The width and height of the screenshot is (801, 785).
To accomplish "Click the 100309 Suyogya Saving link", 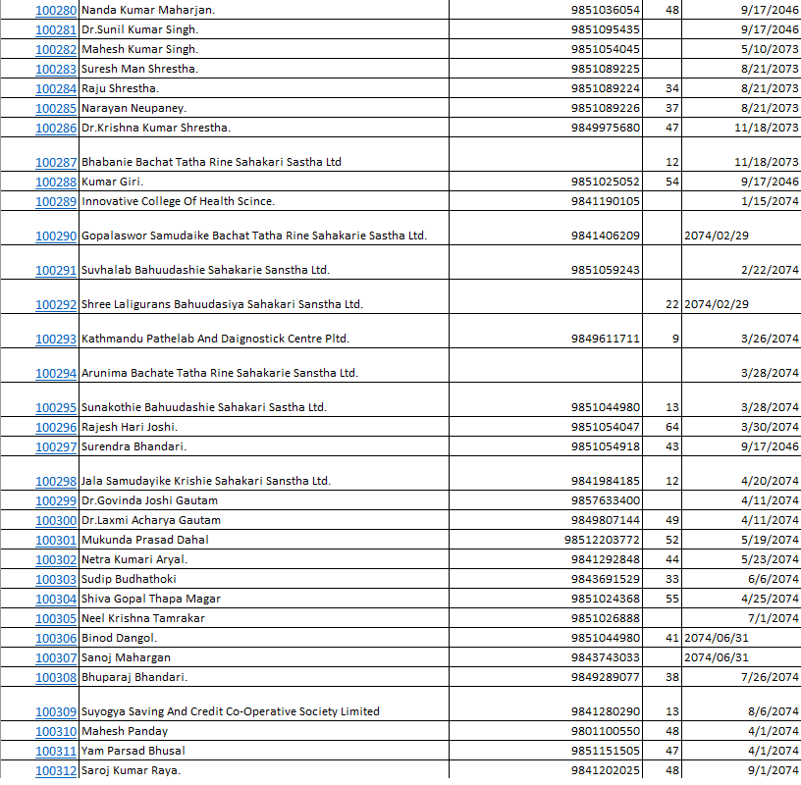I will tap(56, 711).
